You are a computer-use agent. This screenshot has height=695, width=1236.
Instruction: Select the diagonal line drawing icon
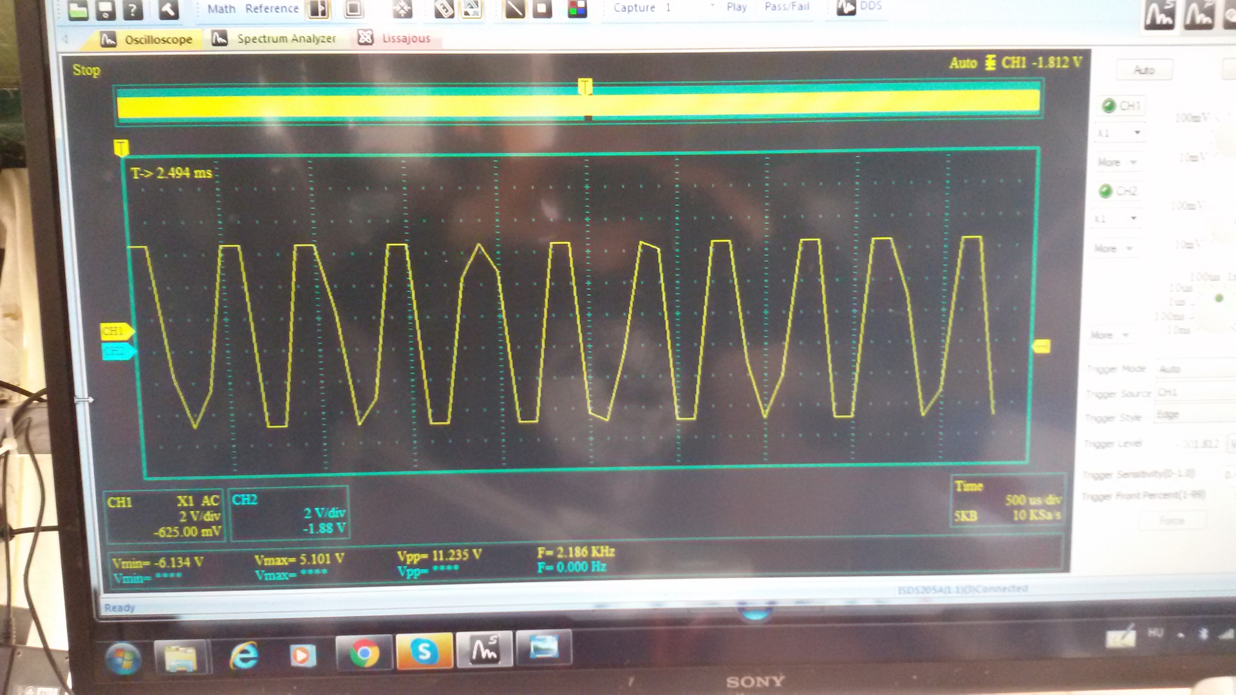tap(514, 9)
